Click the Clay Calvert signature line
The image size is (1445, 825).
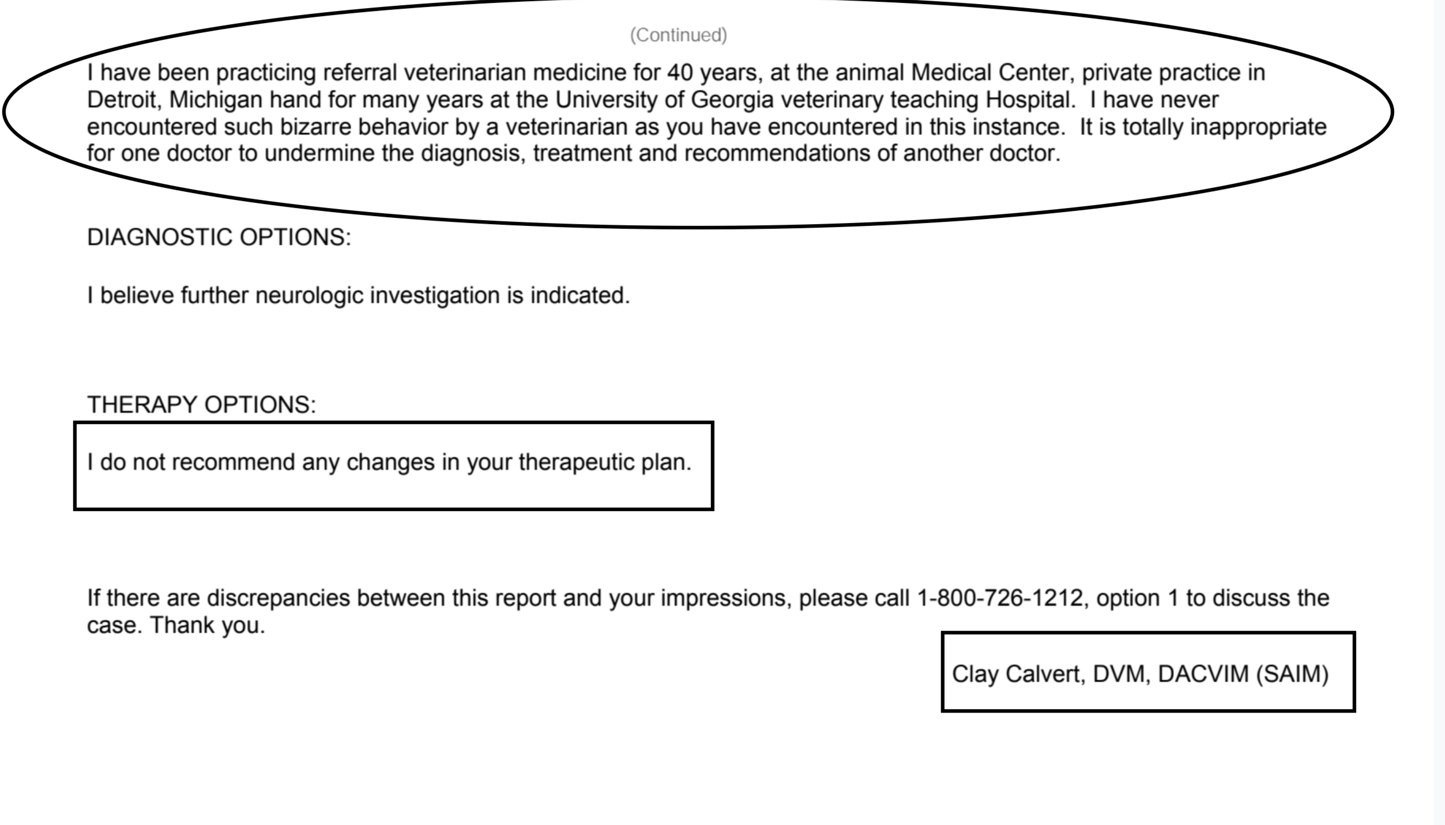coord(1140,673)
